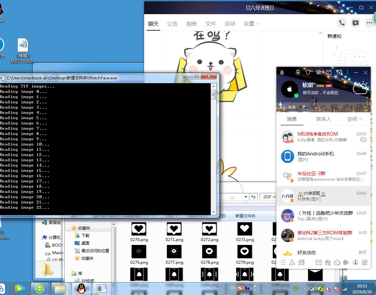This screenshot has width=376, height=295.
Task: Click the green browser icon in taskbar
Action: [x=40, y=288]
